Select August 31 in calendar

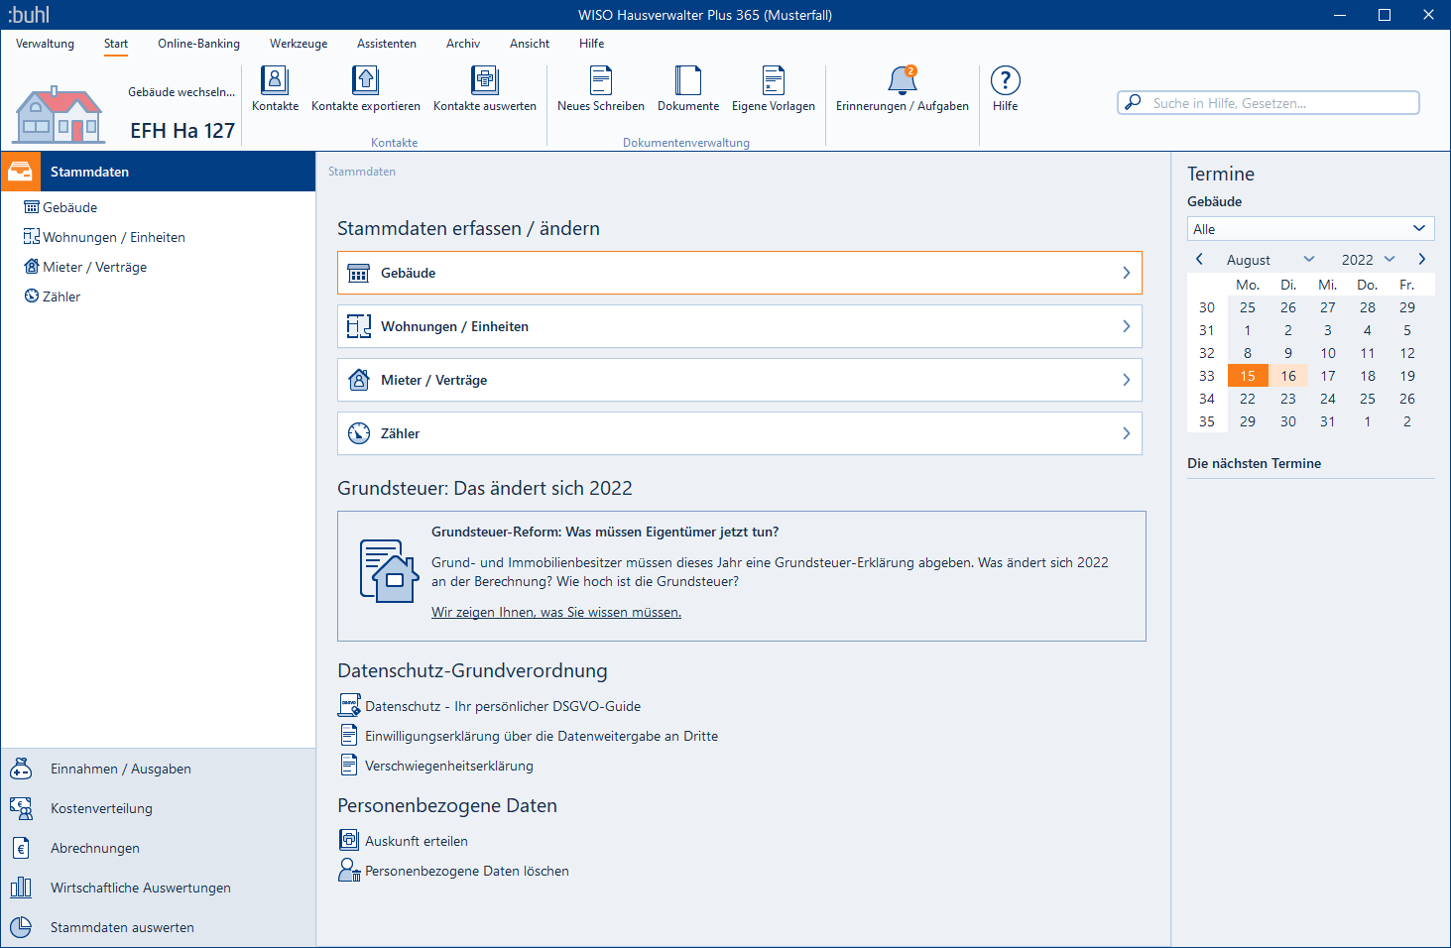[x=1327, y=421]
